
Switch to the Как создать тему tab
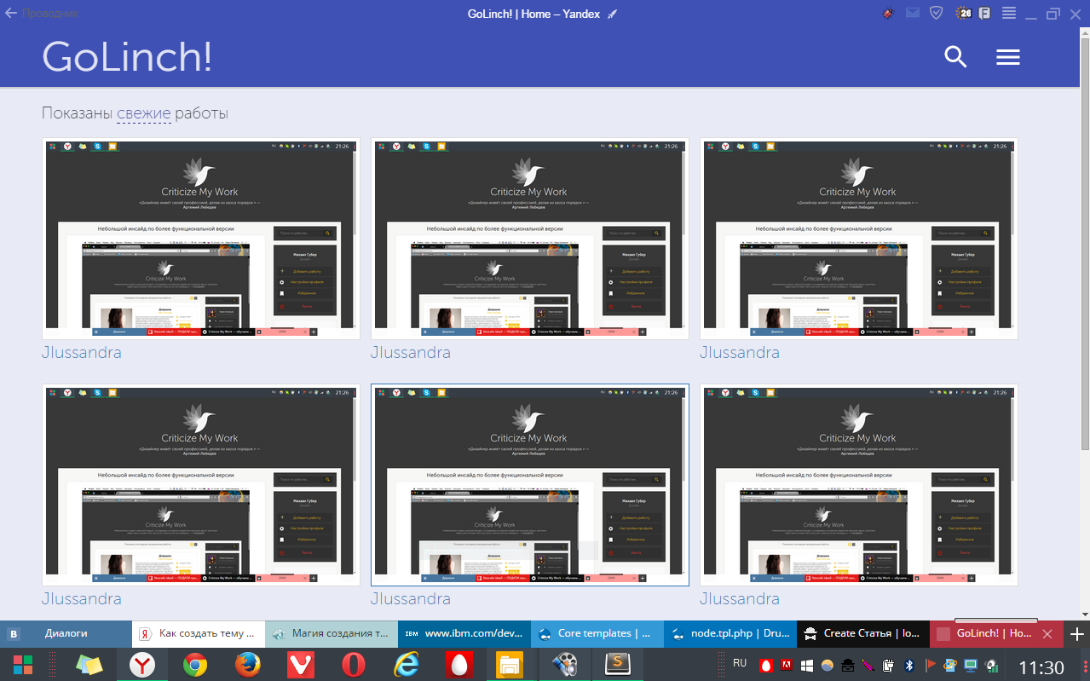coord(199,633)
